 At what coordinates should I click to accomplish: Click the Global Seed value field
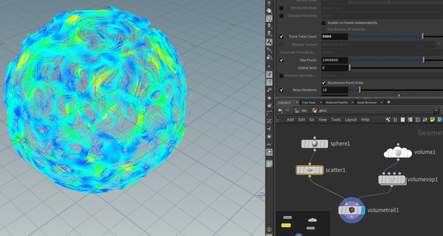[x=334, y=68]
